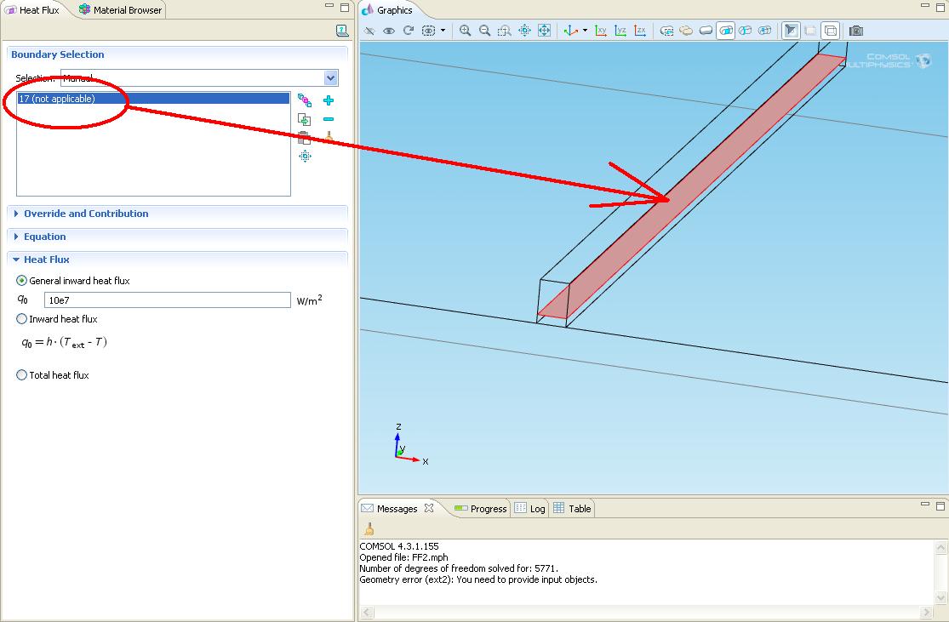Open the Log tab
949x622 pixels.
tap(536, 509)
